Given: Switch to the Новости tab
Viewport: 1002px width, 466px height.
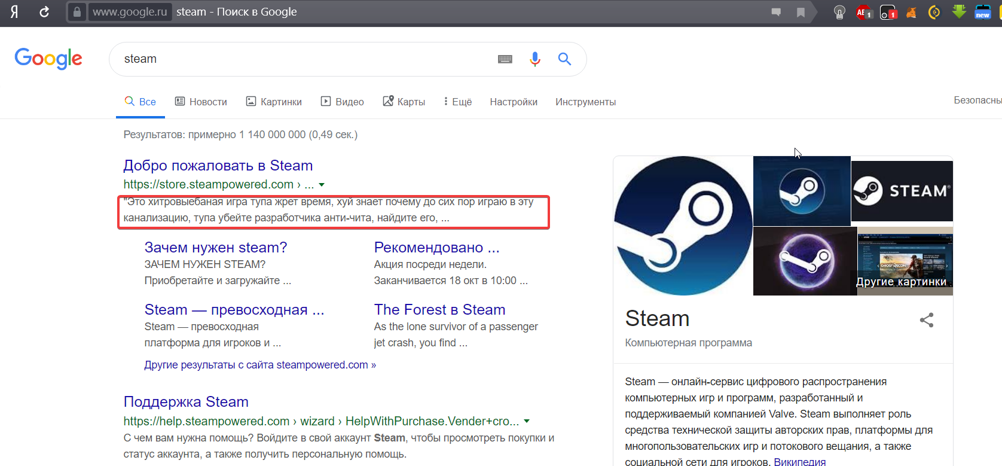Looking at the screenshot, I should (201, 102).
